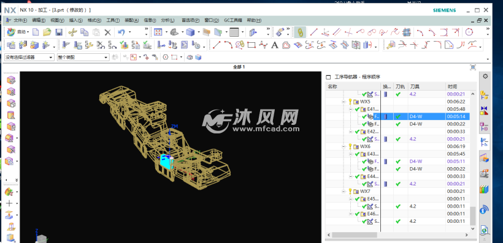This screenshot has height=243, width=503.
Task: Select the Text 'A' tool
Action: point(275,45)
